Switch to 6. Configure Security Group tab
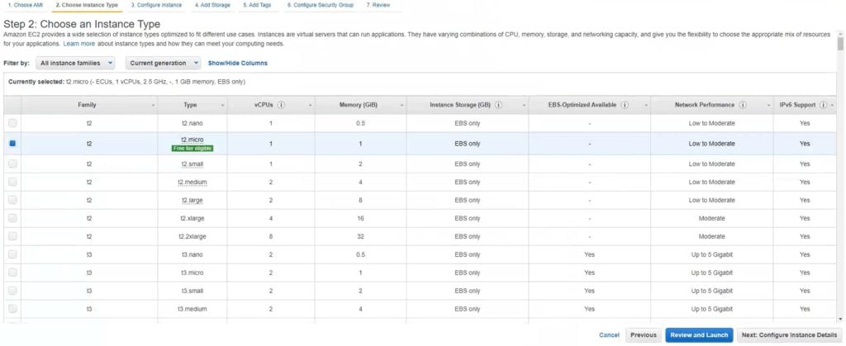The height and width of the screenshot is (346, 846). coord(320,5)
